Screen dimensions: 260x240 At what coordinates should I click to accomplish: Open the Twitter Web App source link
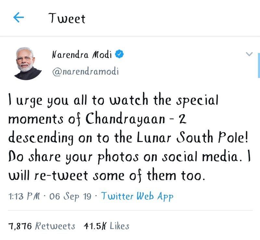(137, 196)
